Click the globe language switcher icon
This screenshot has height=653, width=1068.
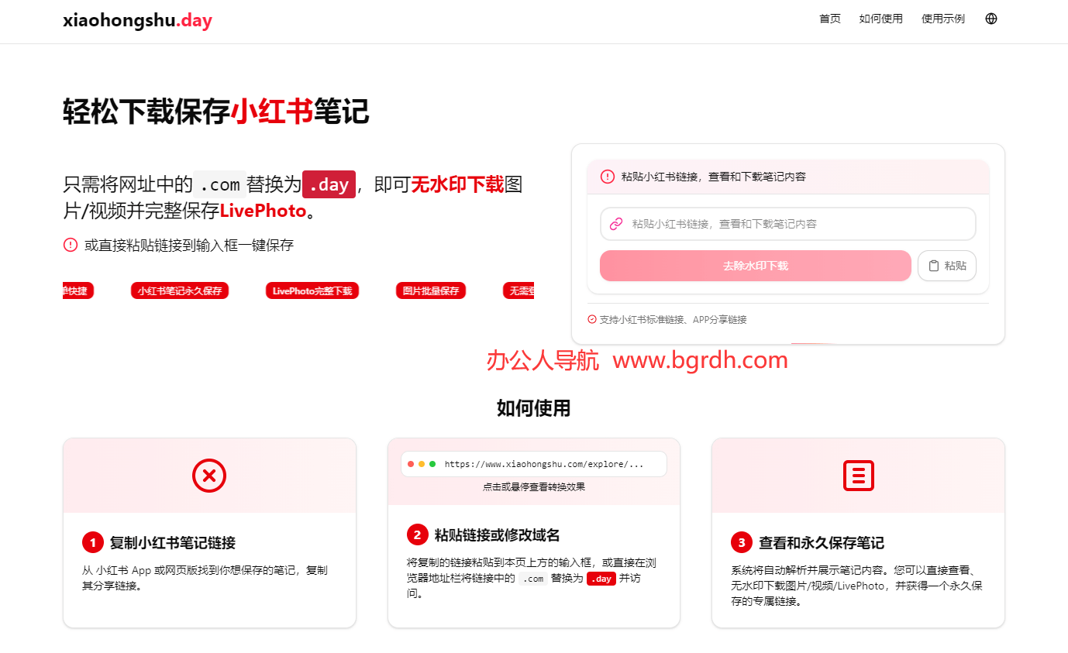click(x=990, y=19)
